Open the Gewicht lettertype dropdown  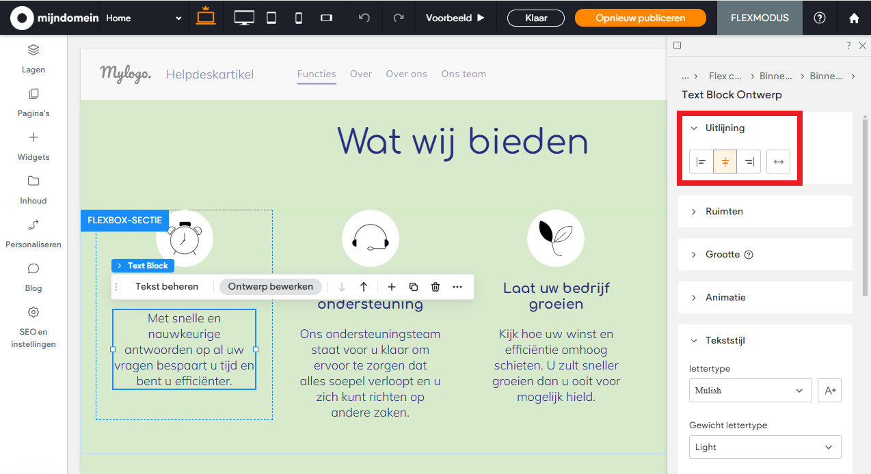[x=764, y=447]
